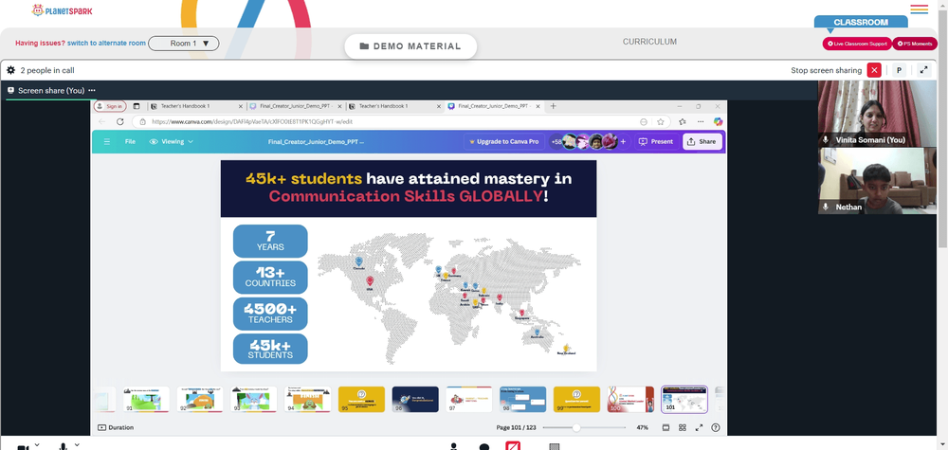
Task: Click the switch to alternate room link
Action: coord(106,44)
